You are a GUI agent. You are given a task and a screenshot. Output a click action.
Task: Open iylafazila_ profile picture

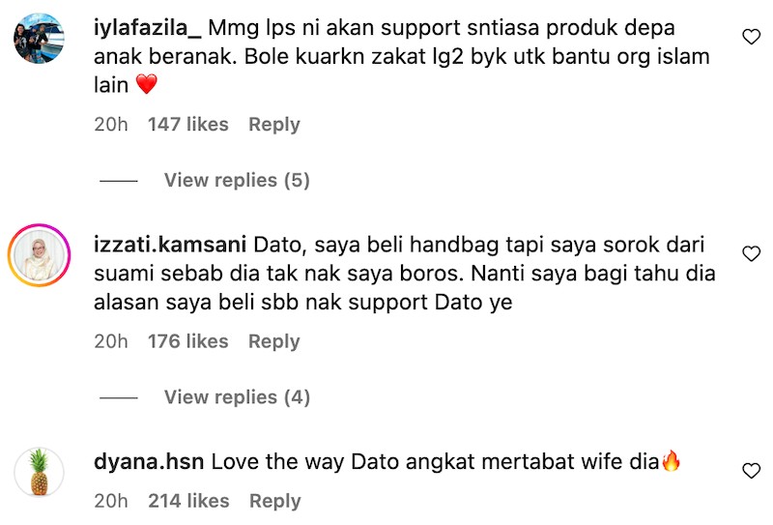click(x=39, y=39)
